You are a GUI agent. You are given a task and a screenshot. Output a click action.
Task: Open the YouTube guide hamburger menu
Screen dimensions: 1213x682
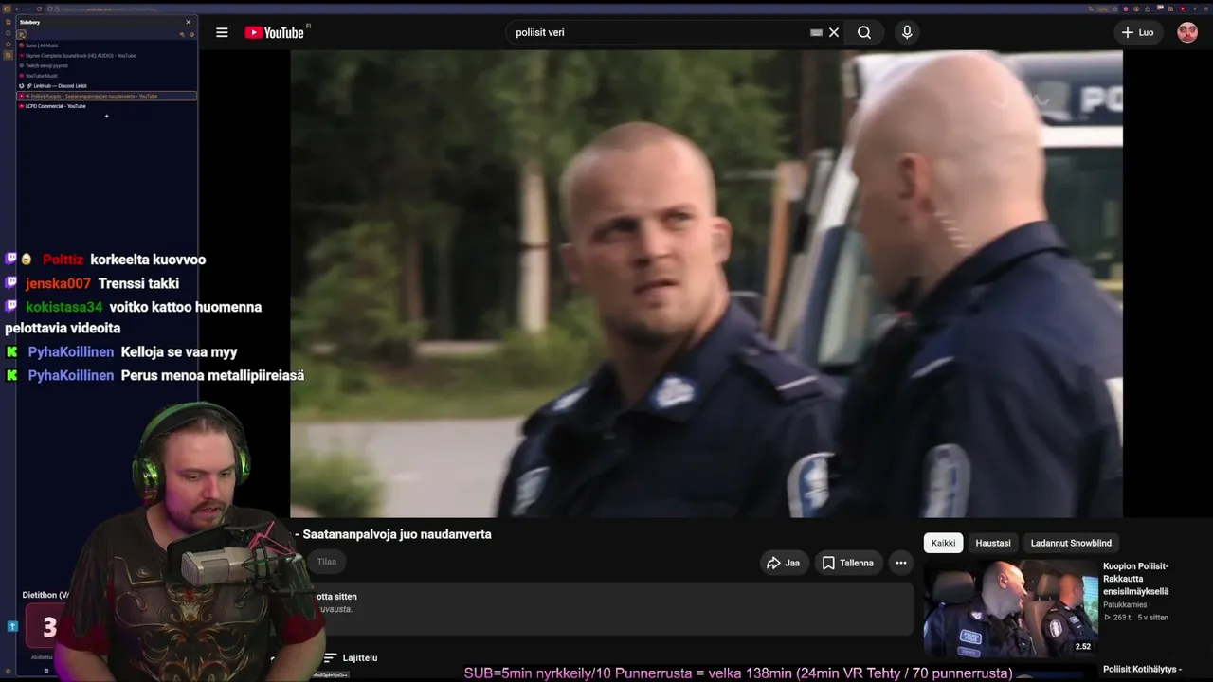pos(222,32)
